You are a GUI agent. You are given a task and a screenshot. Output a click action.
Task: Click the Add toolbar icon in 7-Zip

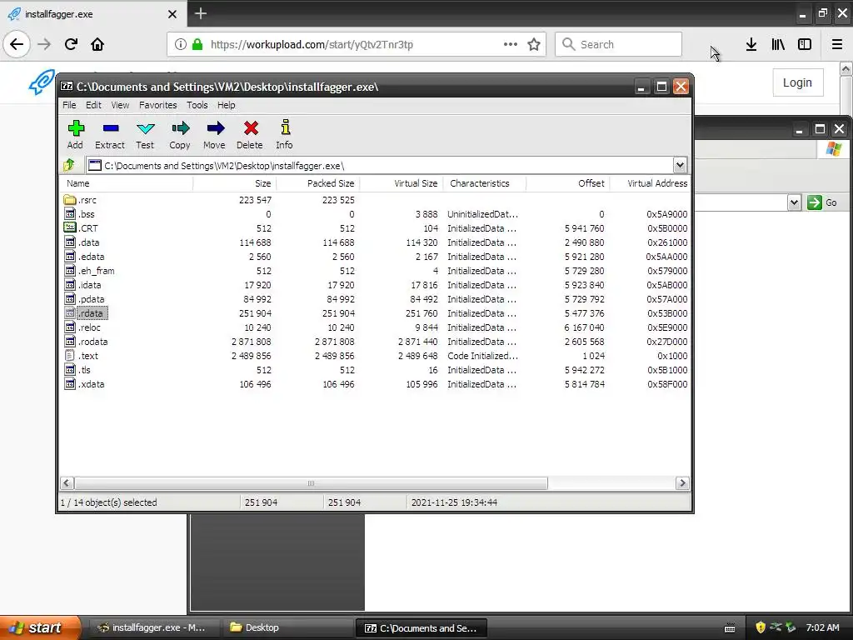[x=76, y=134]
